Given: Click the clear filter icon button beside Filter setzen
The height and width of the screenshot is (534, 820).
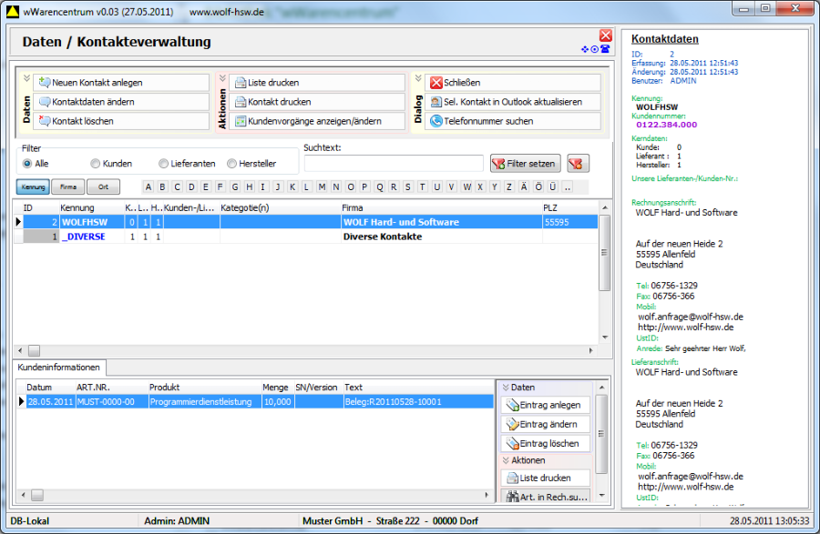Looking at the screenshot, I should coord(578,164).
